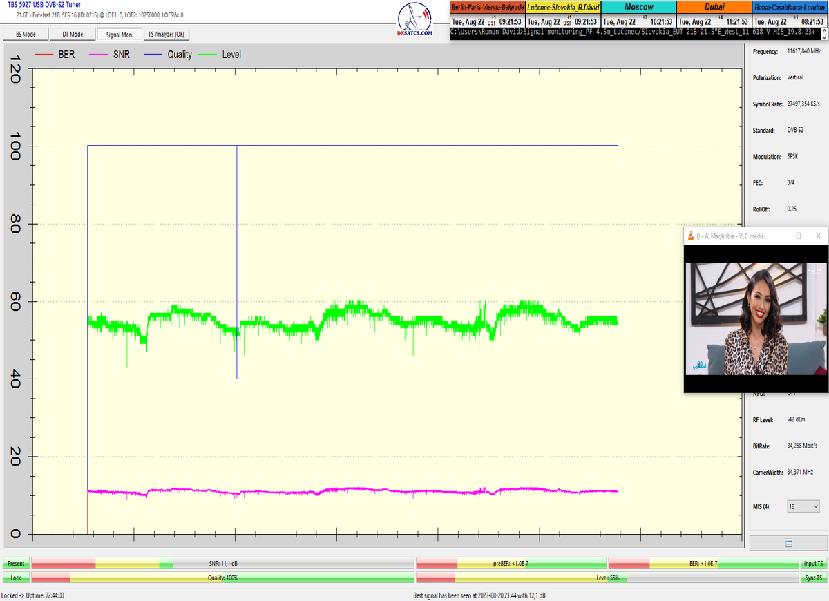829x601 pixels.
Task: Click the DXSATCS.COM satellite dish logo
Action: (414, 19)
